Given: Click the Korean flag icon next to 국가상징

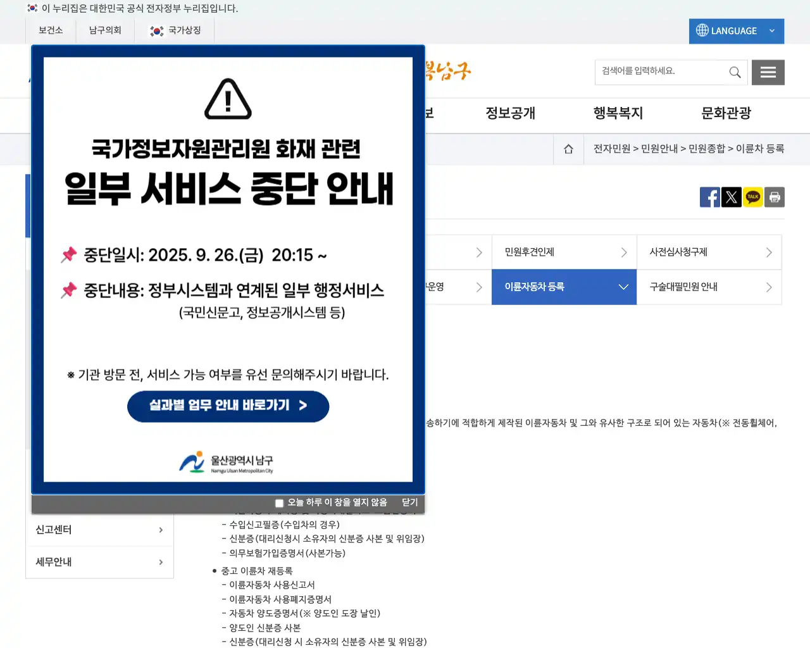Looking at the screenshot, I should click(156, 30).
